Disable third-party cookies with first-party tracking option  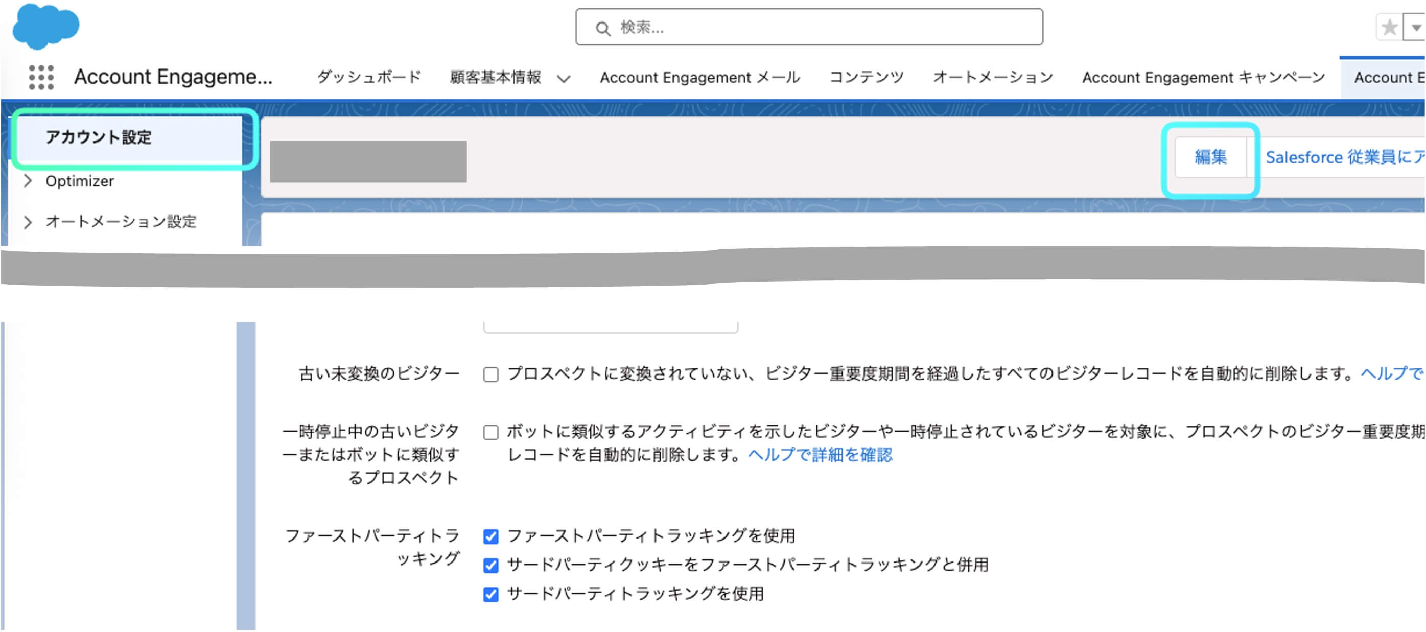tap(490, 565)
